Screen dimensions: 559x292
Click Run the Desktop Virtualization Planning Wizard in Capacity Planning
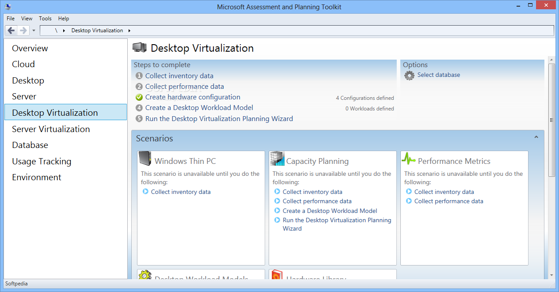337,224
